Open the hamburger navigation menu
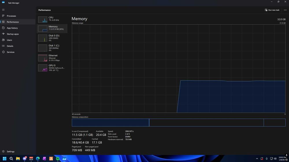 pos(3,10)
